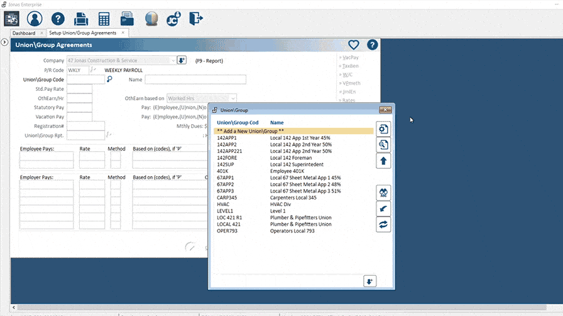Select the 142APP1 row
The height and width of the screenshot is (316, 563).
[293, 138]
